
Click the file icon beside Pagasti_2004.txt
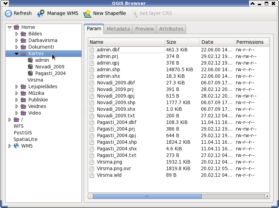pyautogui.click(x=92, y=155)
